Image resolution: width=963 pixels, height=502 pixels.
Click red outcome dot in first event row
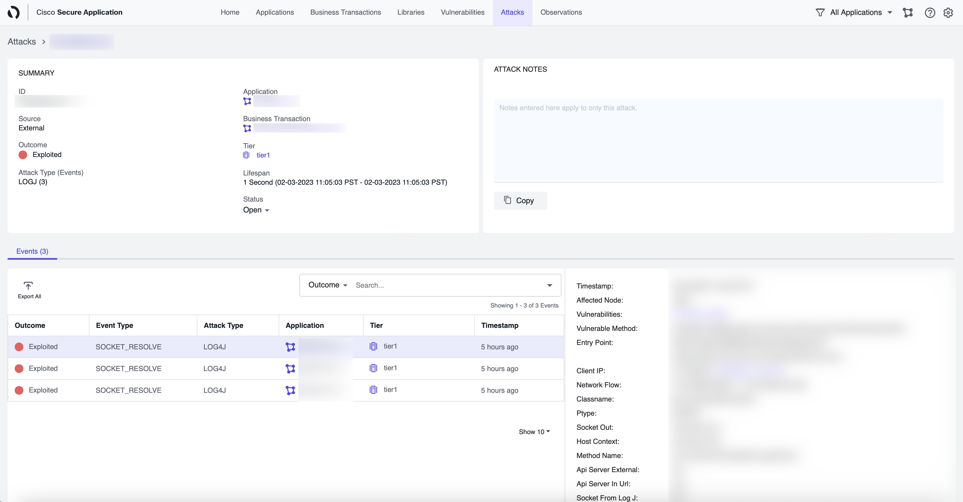19,347
